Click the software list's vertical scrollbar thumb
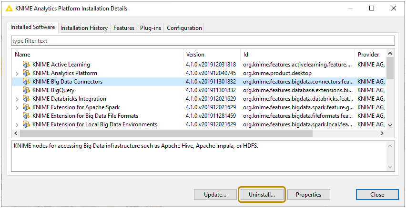This screenshot has width=406, height=208. (x=390, y=68)
